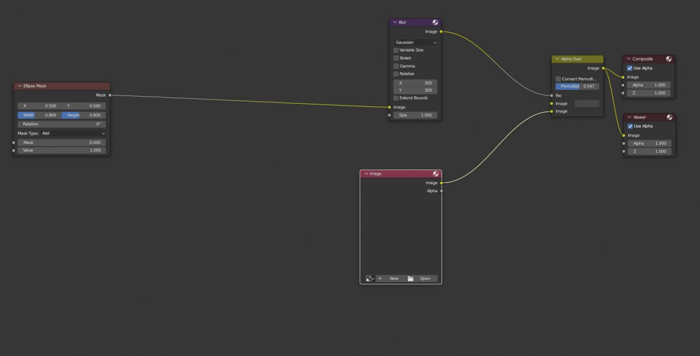Click the Blur X 300 field
This screenshot has width=700, height=356.
pos(415,83)
